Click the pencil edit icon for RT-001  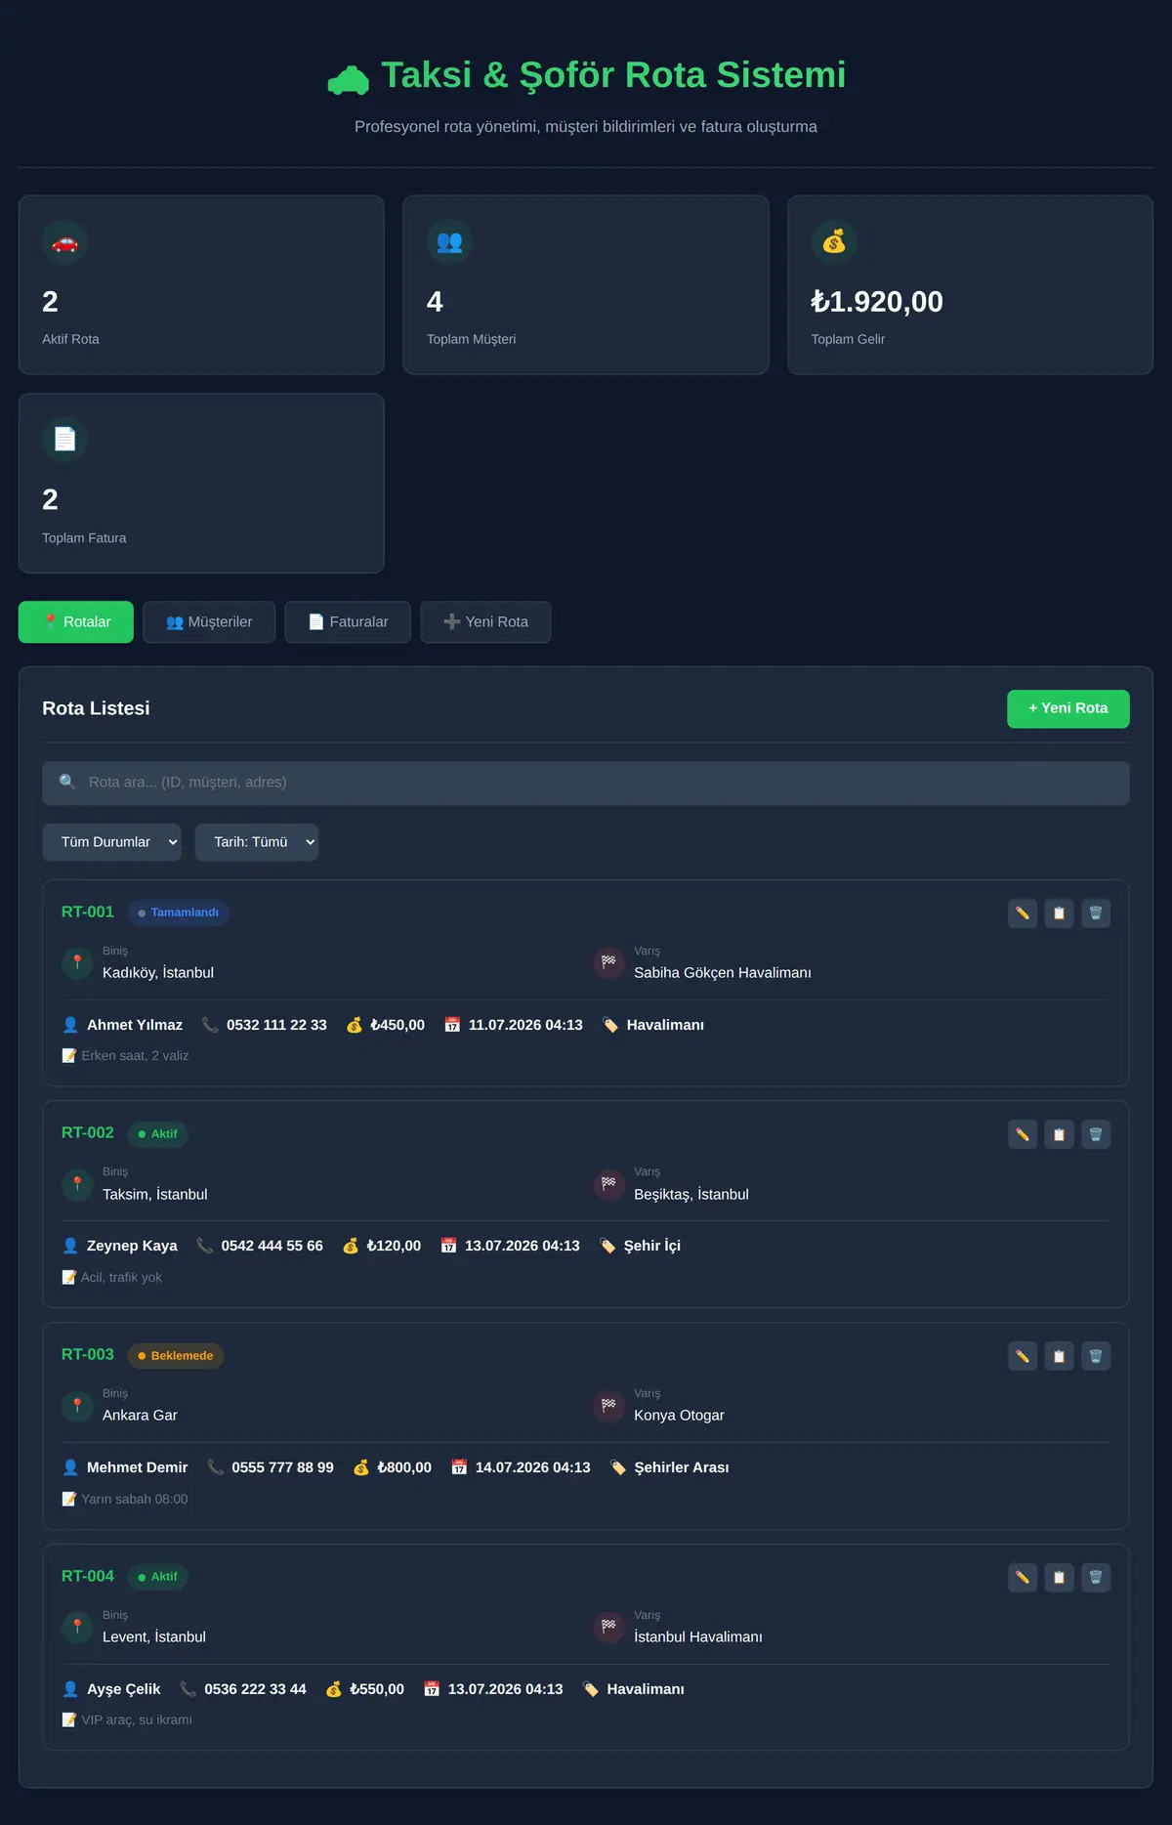[x=1023, y=913]
